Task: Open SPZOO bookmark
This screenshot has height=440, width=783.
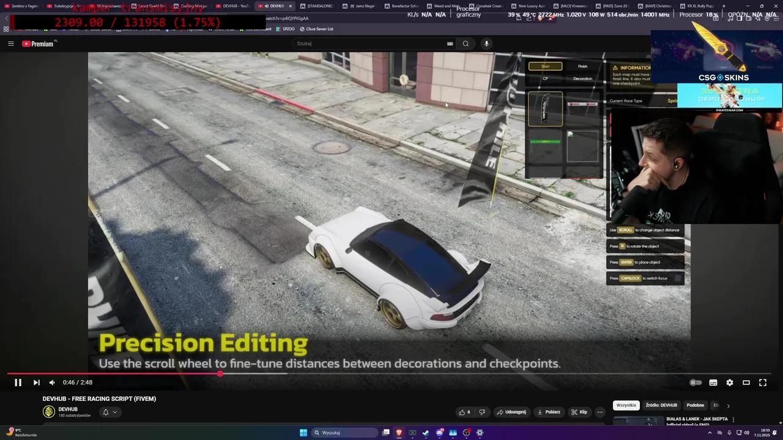Action: pyautogui.click(x=286, y=29)
